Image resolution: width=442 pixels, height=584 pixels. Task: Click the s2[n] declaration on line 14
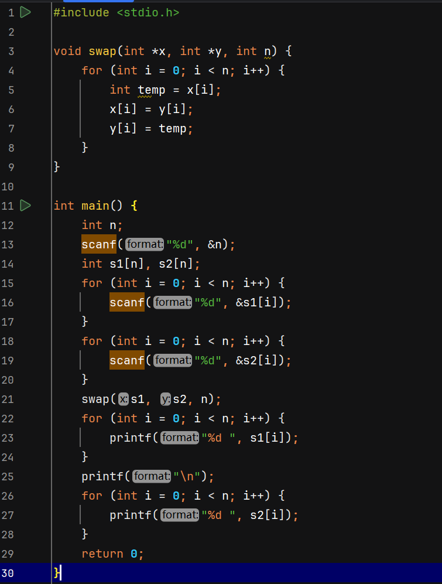(179, 264)
